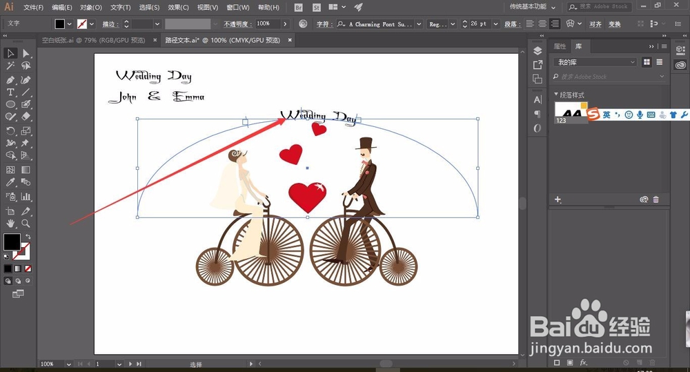Open the font family dropdown
Image resolution: width=690 pixels, height=372 pixels.
419,24
